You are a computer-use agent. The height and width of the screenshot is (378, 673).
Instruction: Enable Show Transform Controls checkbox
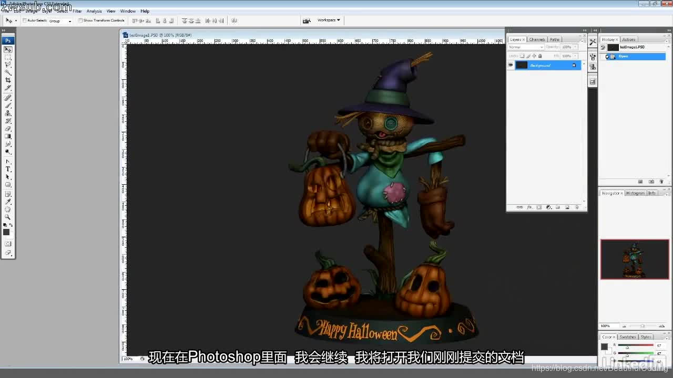[80, 20]
